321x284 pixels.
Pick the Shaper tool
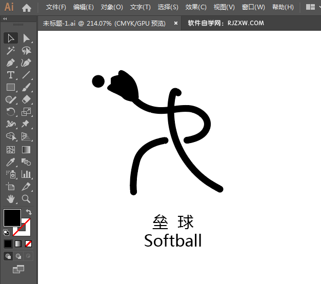(x=11, y=99)
